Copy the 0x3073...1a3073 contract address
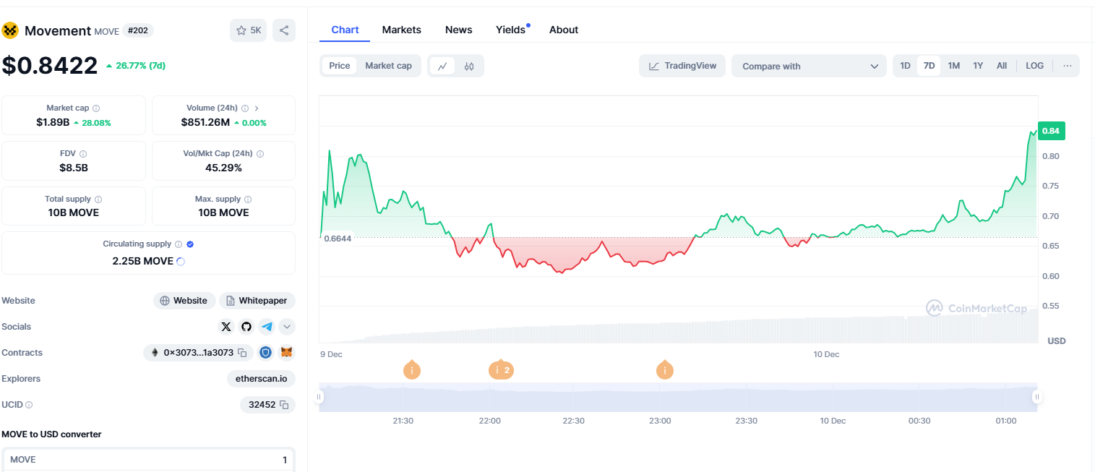Image resolution: width=1095 pixels, height=472 pixels. (x=243, y=353)
